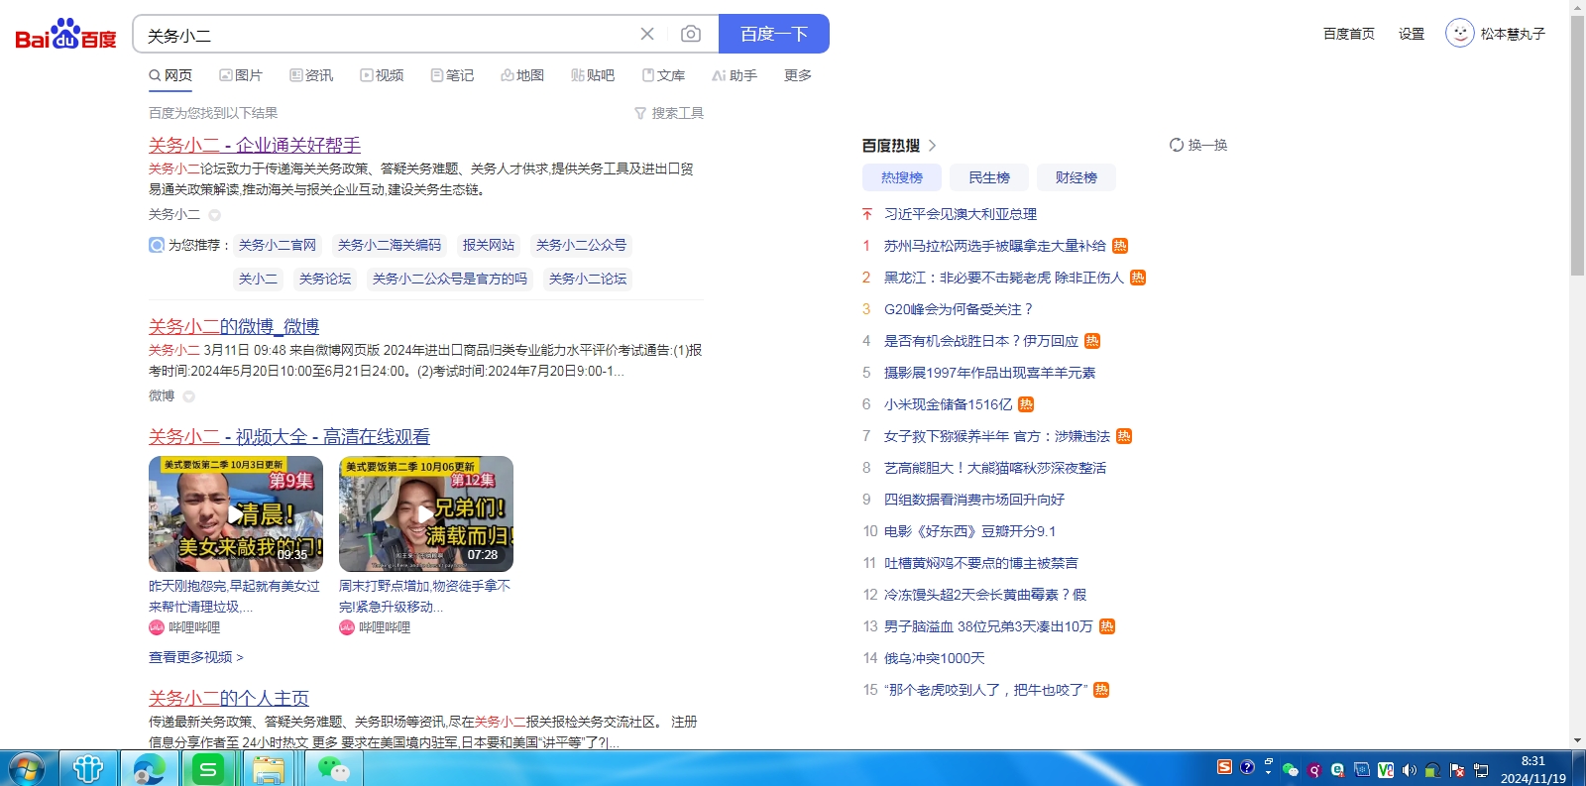Click suggestion 关务小二论坛
The width and height of the screenshot is (1586, 786).
click(x=588, y=279)
